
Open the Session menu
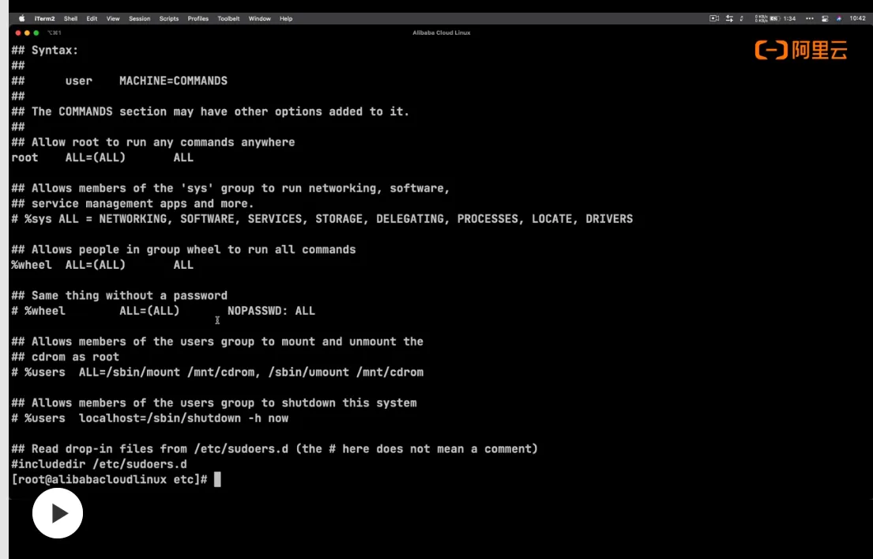point(140,18)
